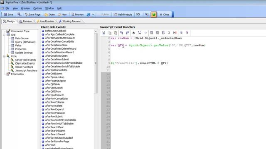The image size is (266, 149).
Task: Switch to the Preview tab
Action: pyautogui.click(x=25, y=21)
